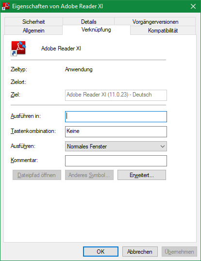201x261 pixels.
Task: Confirm with the OK button
Action: point(101,251)
